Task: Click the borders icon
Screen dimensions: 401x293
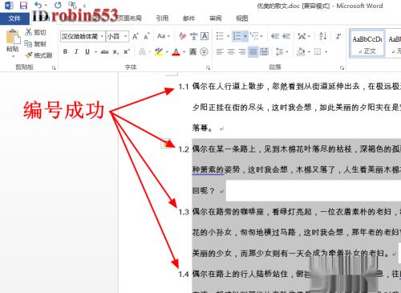Action: 318,51
